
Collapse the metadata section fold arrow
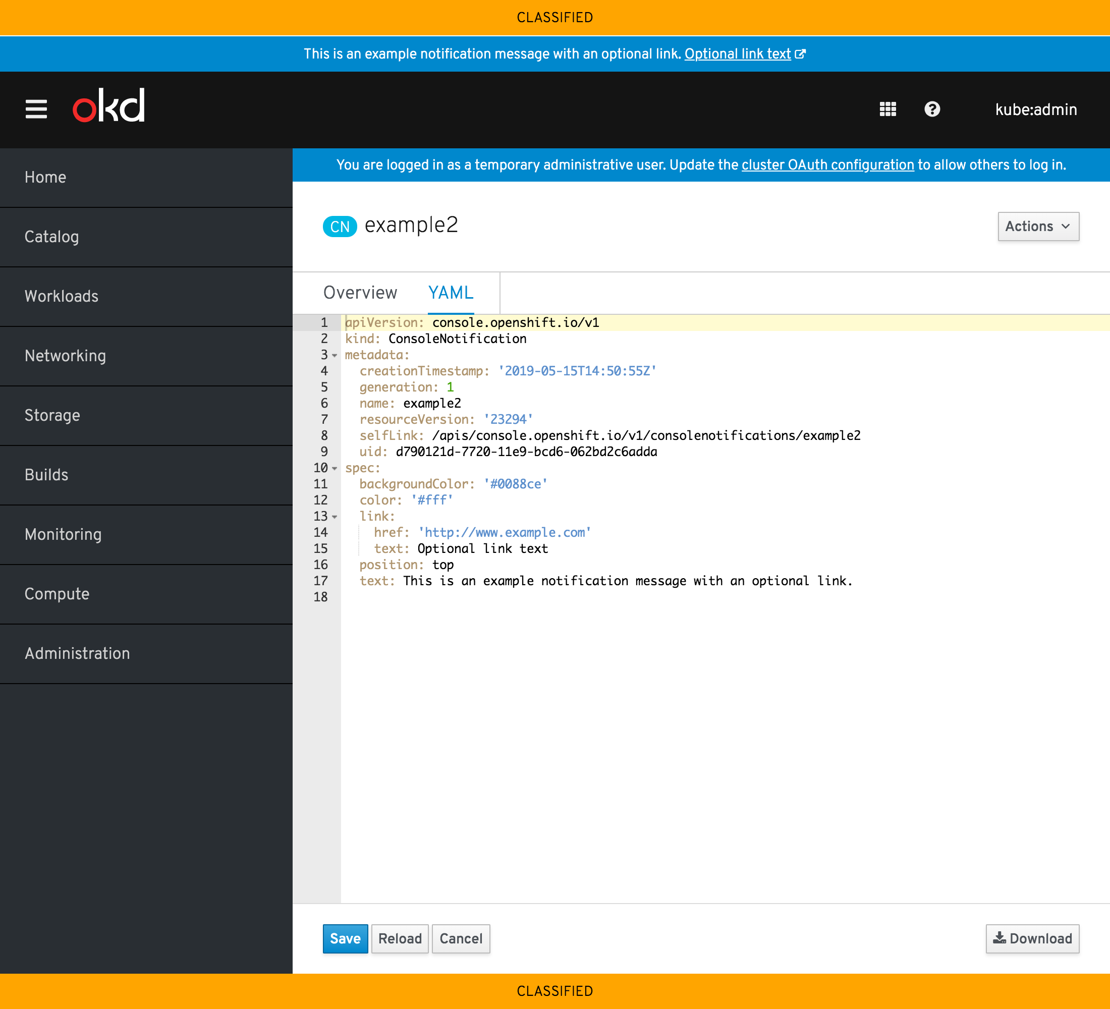(335, 356)
